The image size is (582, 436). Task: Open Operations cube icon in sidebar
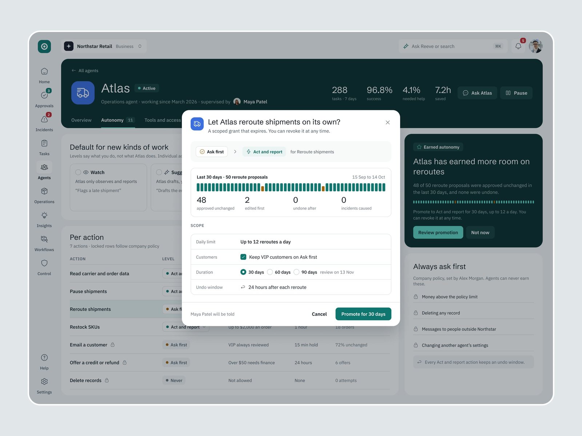point(44,191)
